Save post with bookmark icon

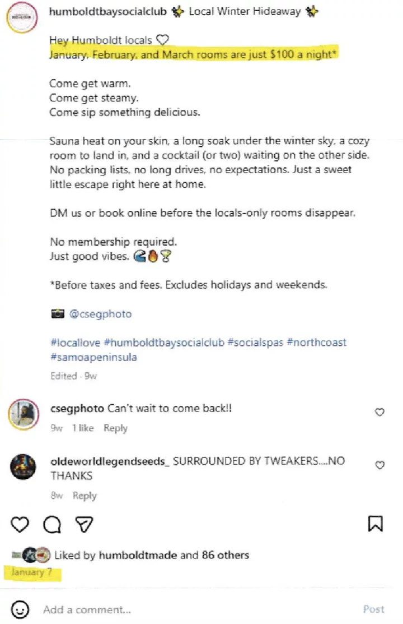click(375, 524)
